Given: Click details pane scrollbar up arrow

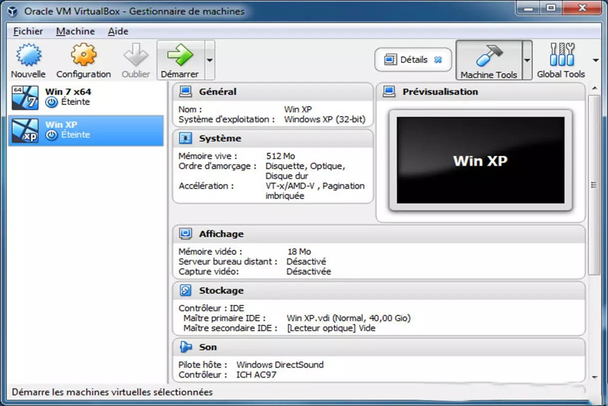Looking at the screenshot, I should (x=594, y=89).
